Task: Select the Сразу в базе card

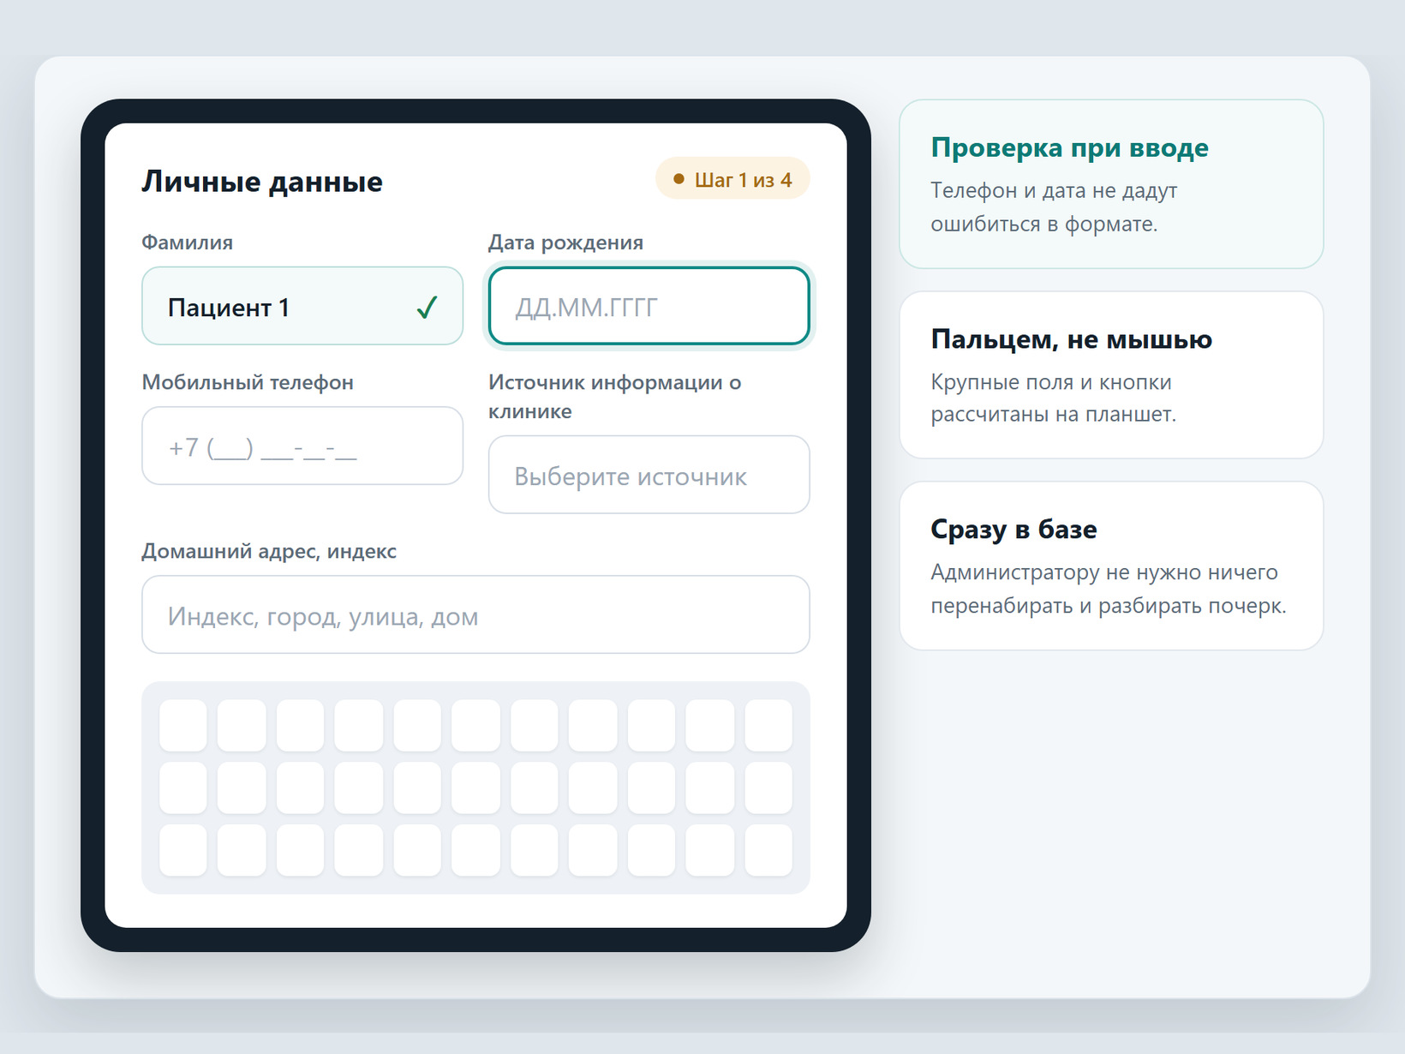Action: click(1111, 566)
